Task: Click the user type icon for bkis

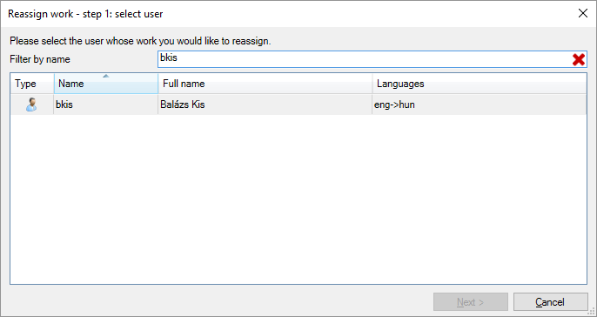Action: point(31,105)
